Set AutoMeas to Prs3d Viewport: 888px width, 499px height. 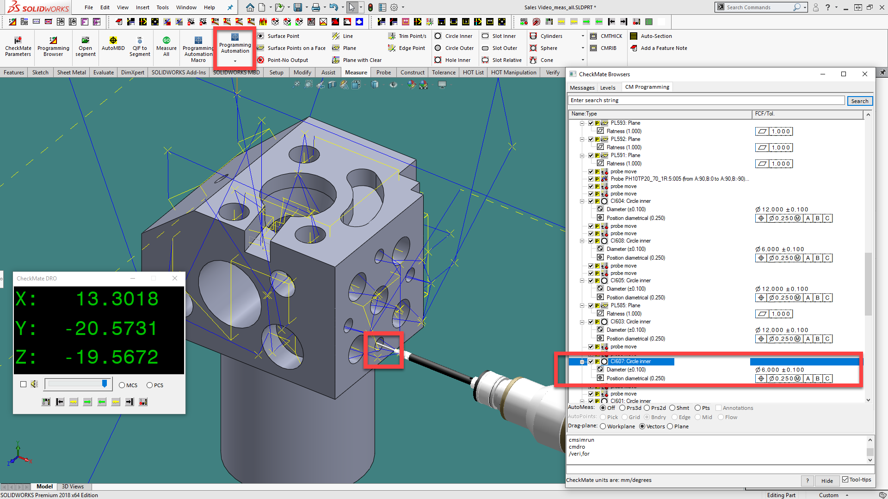622,408
